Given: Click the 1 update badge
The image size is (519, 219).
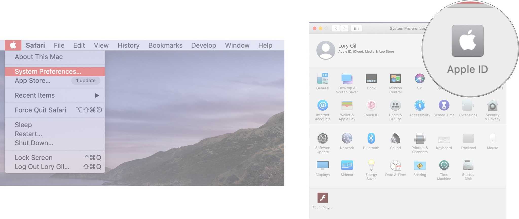Looking at the screenshot, I should tap(86, 81).
